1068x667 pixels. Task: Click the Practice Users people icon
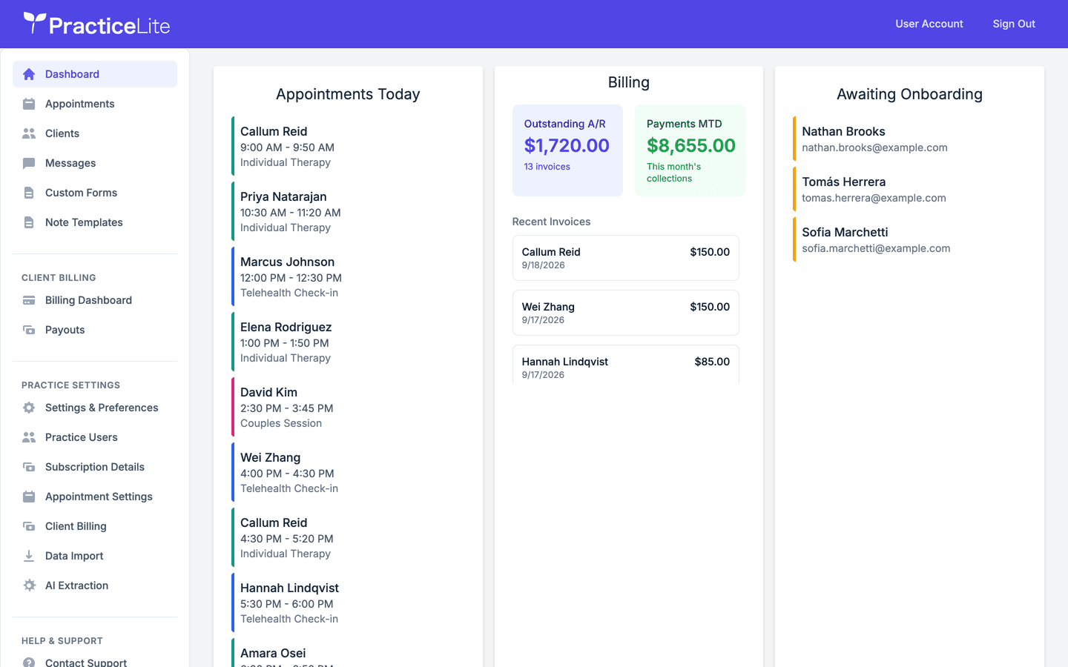pos(29,437)
